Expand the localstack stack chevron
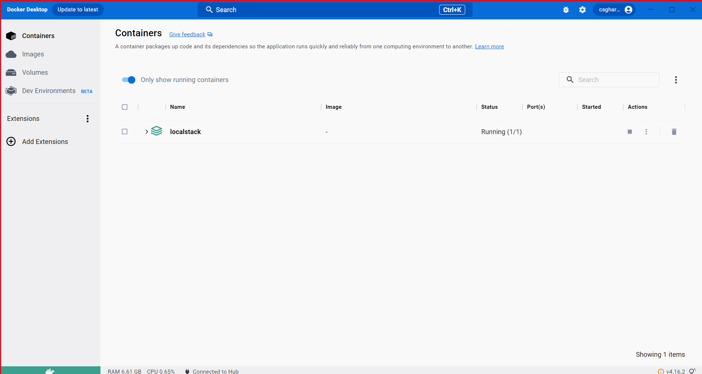 tap(147, 132)
